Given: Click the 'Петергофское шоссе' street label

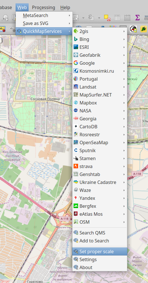Looking at the screenshot, I should 30,62.
